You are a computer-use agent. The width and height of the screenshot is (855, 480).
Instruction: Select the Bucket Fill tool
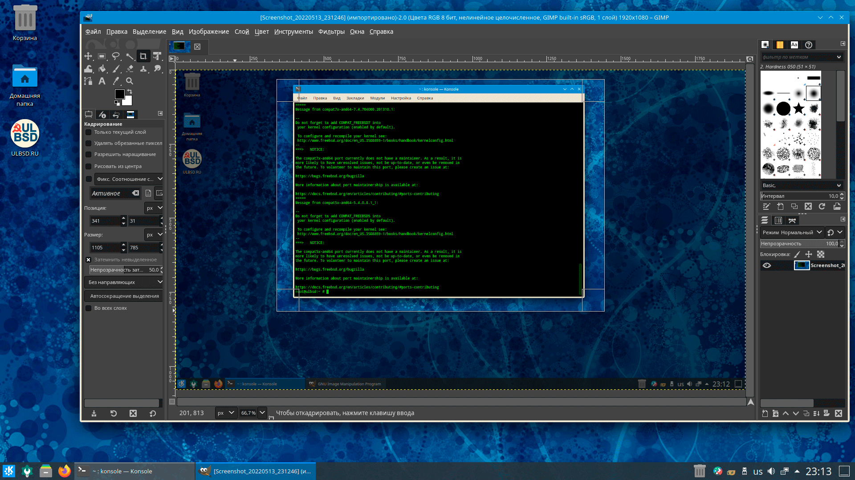102,68
